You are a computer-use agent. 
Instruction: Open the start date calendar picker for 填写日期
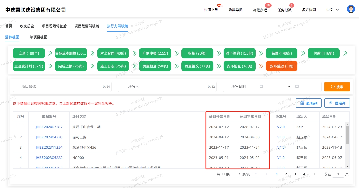point(261,87)
